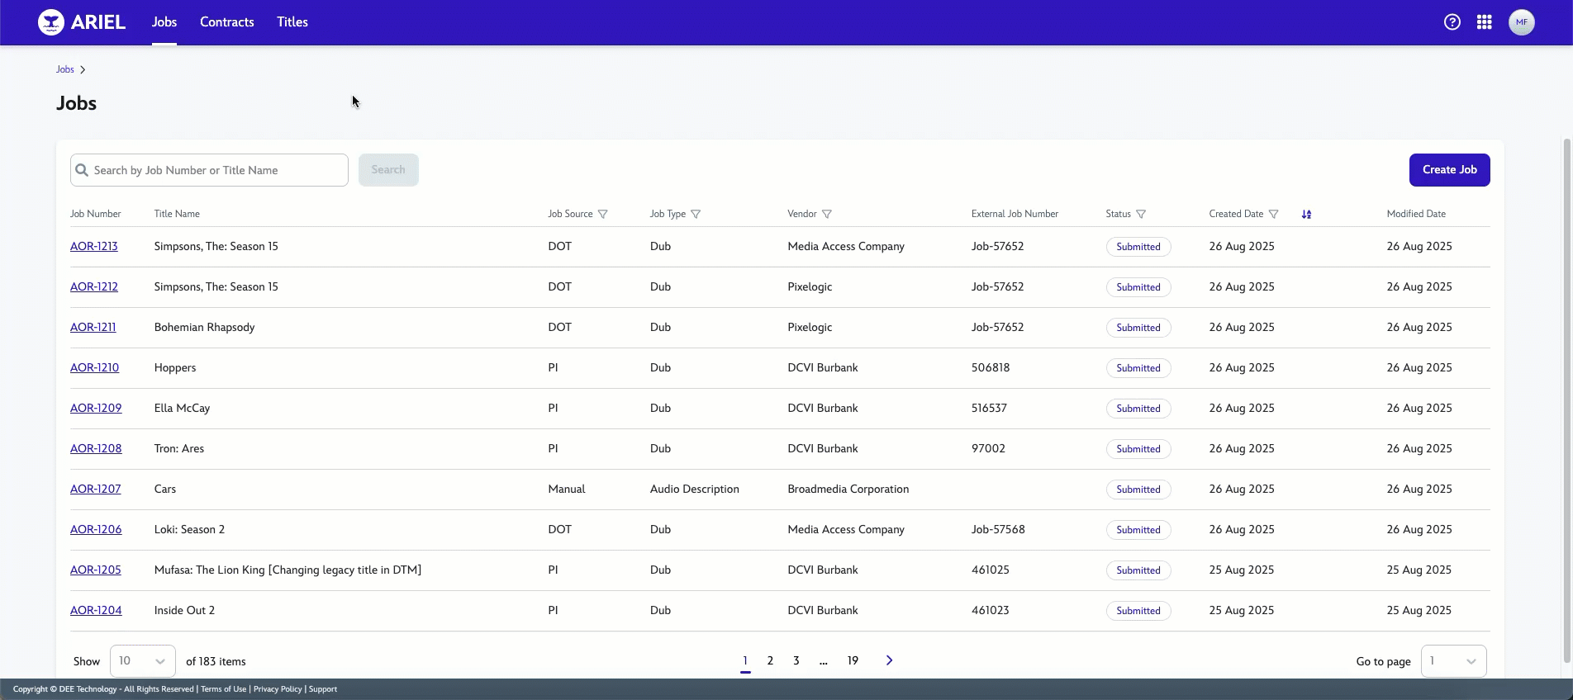Click the External Job Number column header
The image size is (1573, 700).
1015,215
